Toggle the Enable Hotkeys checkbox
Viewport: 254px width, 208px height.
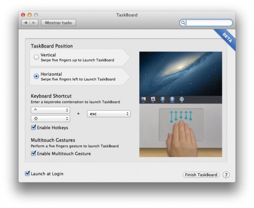tap(33, 128)
